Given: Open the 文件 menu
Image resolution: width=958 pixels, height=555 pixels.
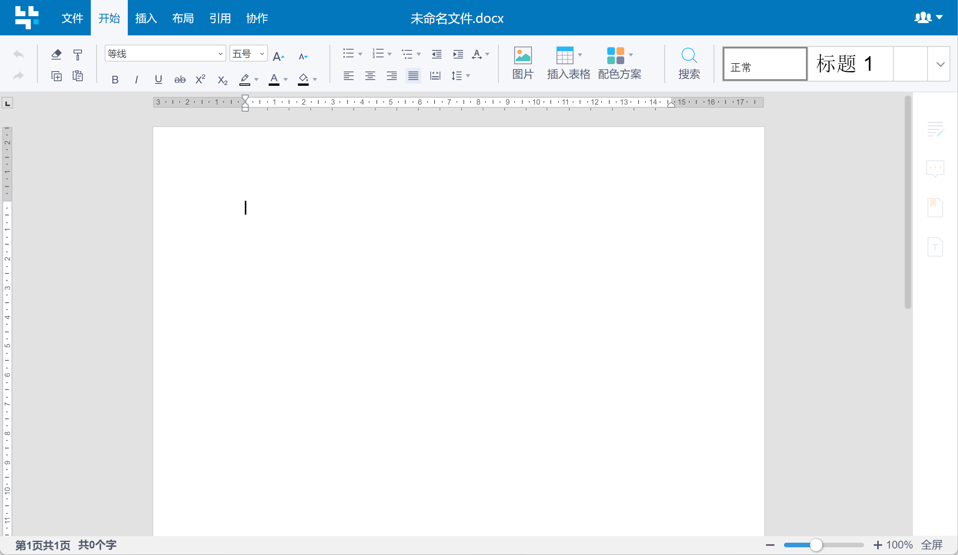Looking at the screenshot, I should [x=72, y=18].
